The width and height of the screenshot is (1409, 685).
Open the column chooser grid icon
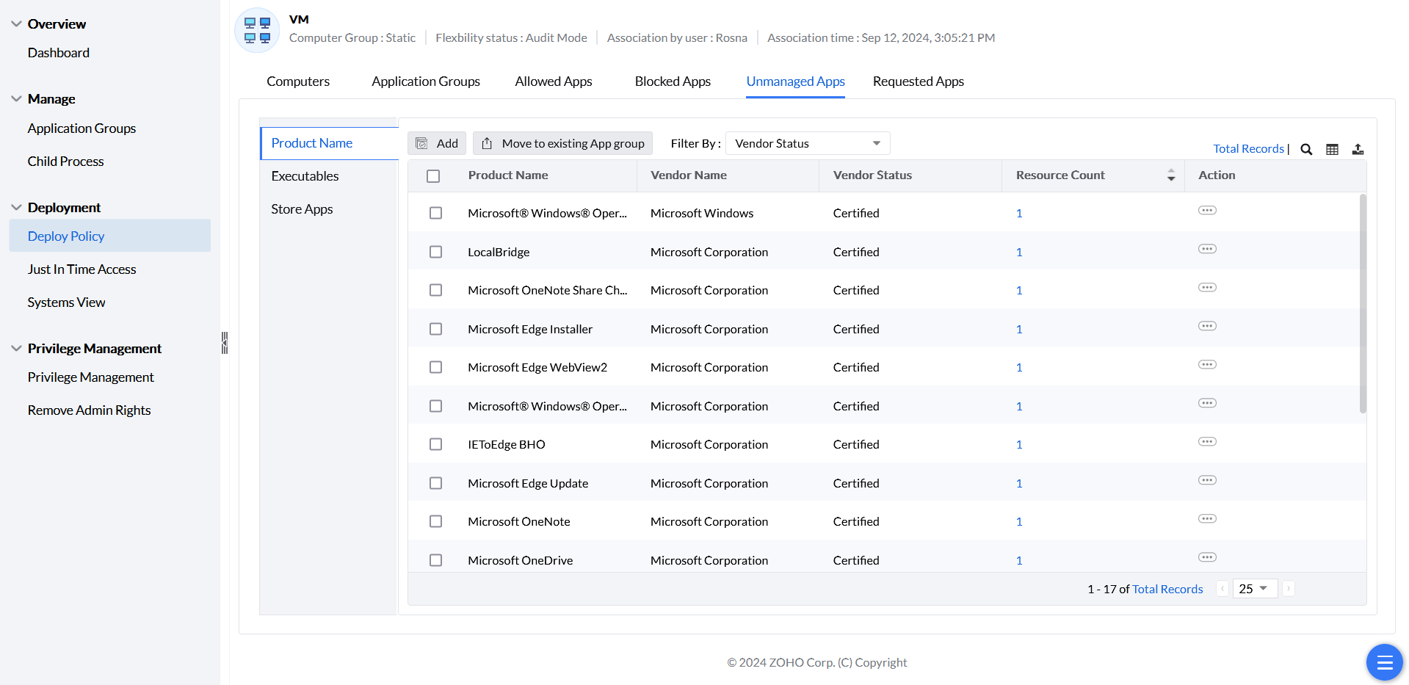[x=1332, y=149]
